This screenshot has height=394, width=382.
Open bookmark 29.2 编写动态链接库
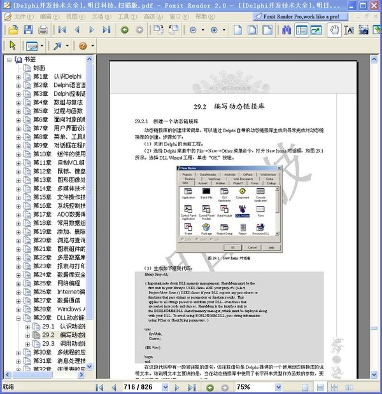tap(64, 335)
